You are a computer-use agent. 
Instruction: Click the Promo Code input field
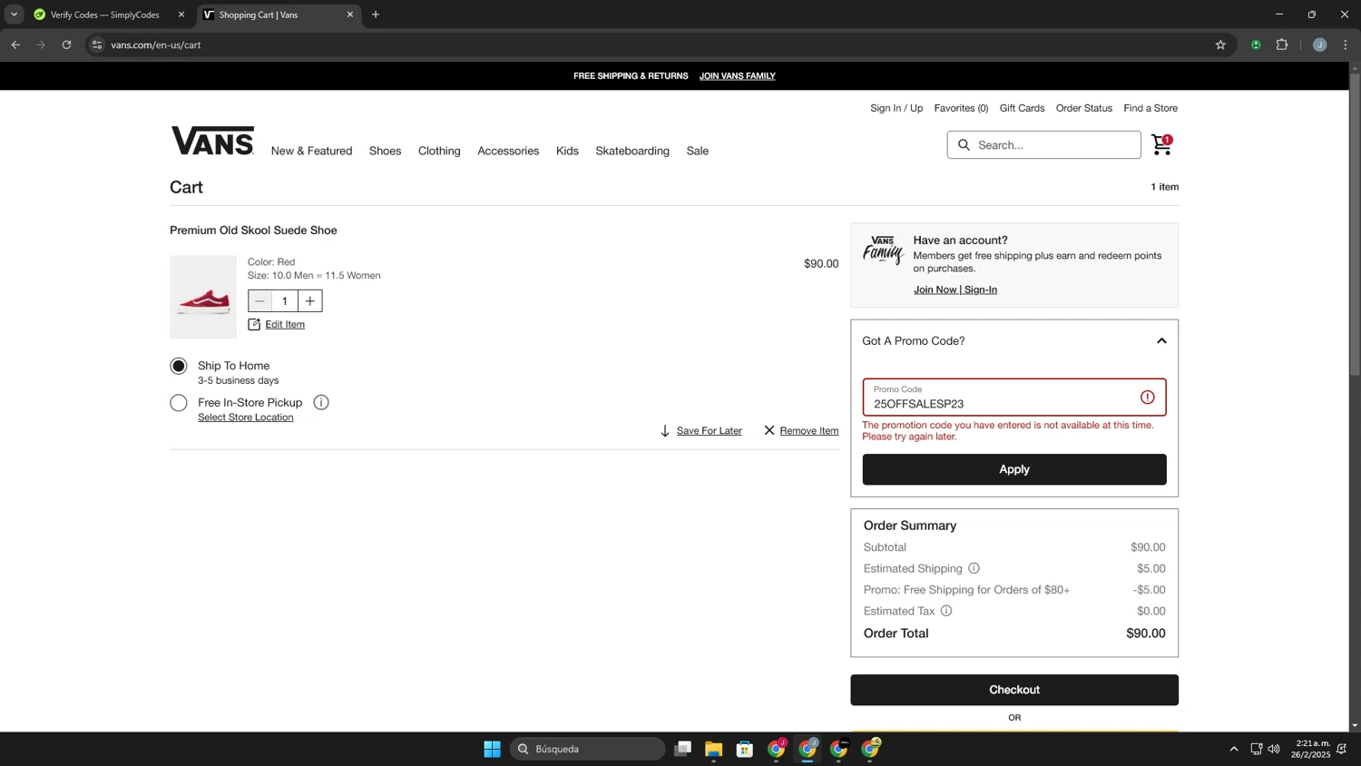[x=1014, y=398]
